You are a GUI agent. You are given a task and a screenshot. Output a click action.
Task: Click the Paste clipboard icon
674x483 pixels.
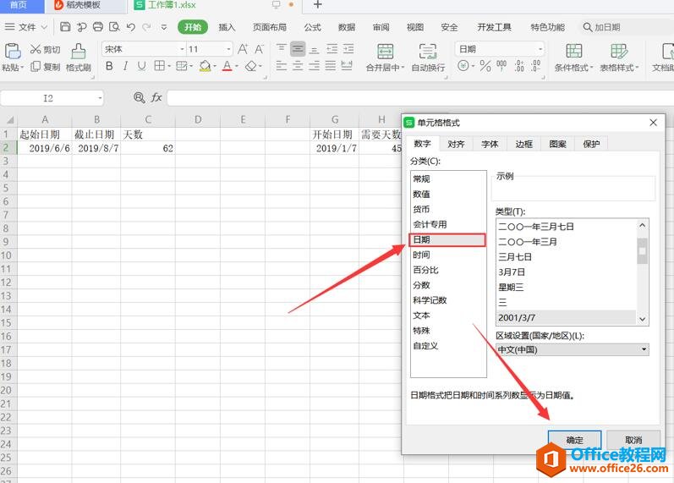[x=13, y=51]
